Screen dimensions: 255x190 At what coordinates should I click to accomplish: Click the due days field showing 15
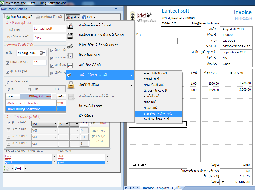pyautogui.click(x=40, y=62)
